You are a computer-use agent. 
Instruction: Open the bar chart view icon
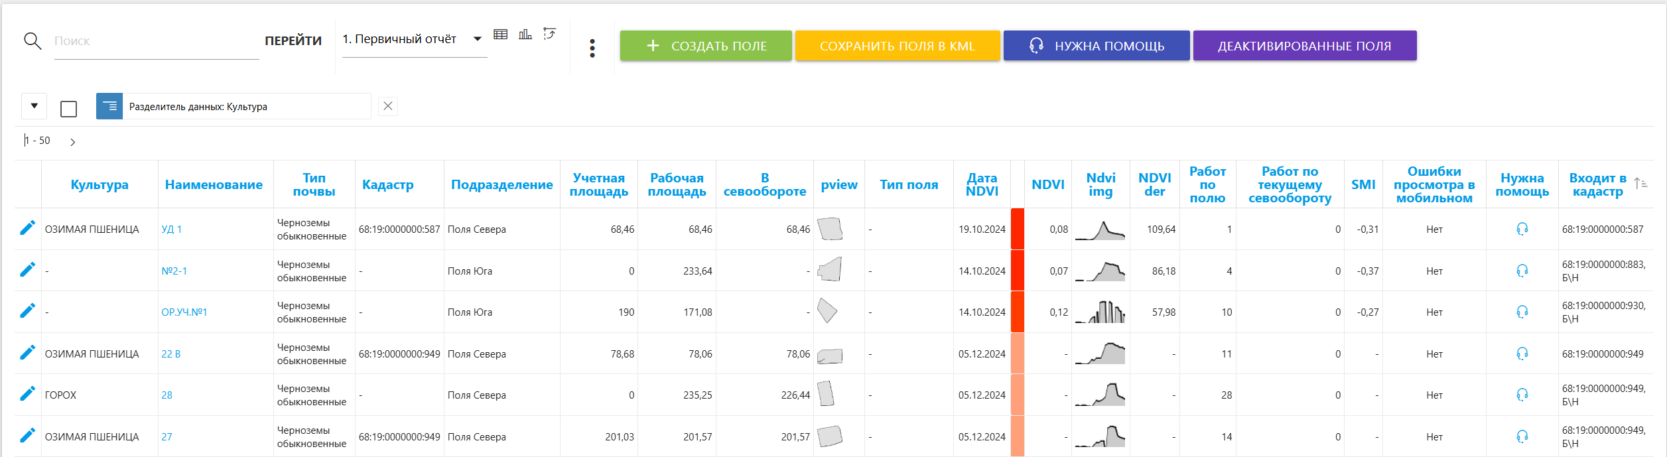(525, 34)
